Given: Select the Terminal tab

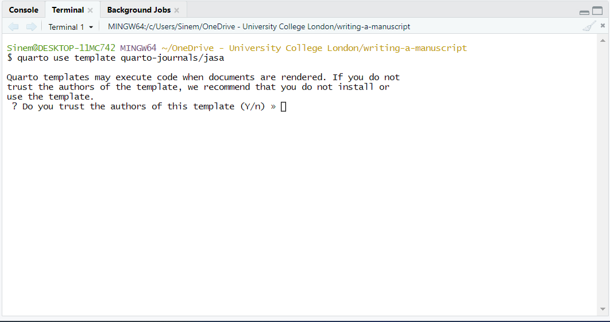Looking at the screenshot, I should tap(68, 10).
